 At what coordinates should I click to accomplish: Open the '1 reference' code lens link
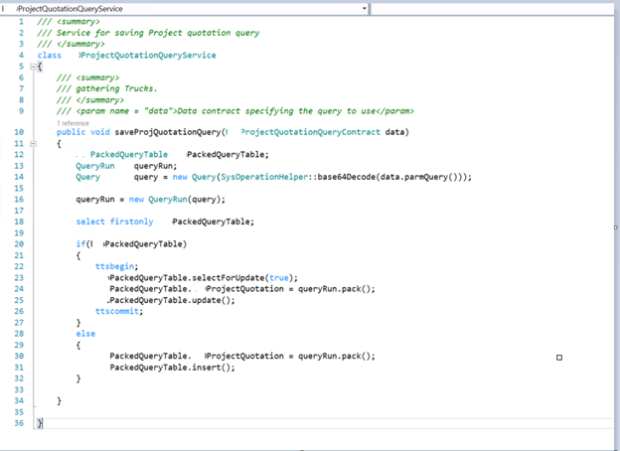[73, 123]
